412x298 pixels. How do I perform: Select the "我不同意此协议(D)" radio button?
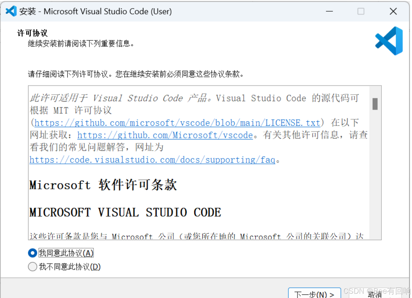pos(32,266)
